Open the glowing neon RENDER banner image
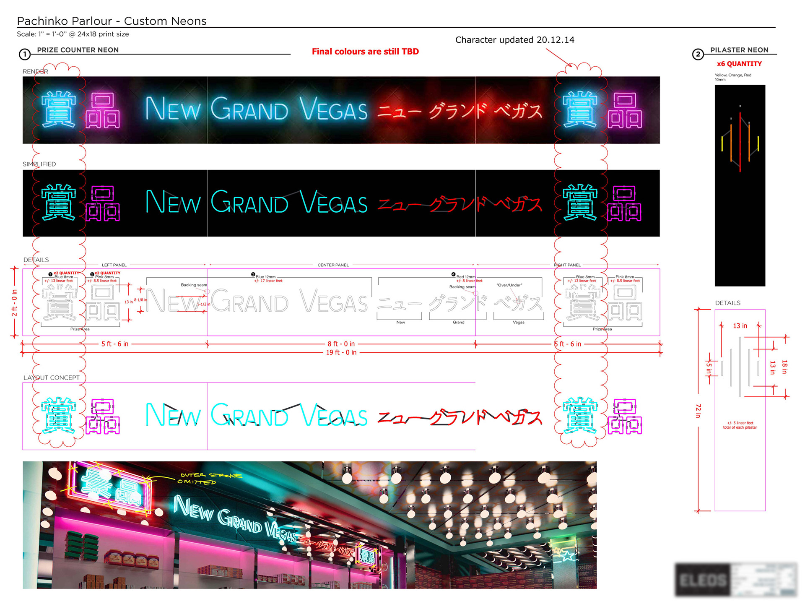Screen dimensions: 805x604 point(341,110)
